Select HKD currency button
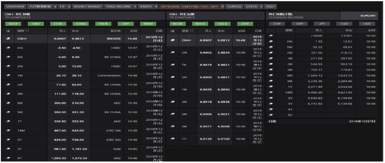This screenshot has width=385, height=163. tap(367, 24)
